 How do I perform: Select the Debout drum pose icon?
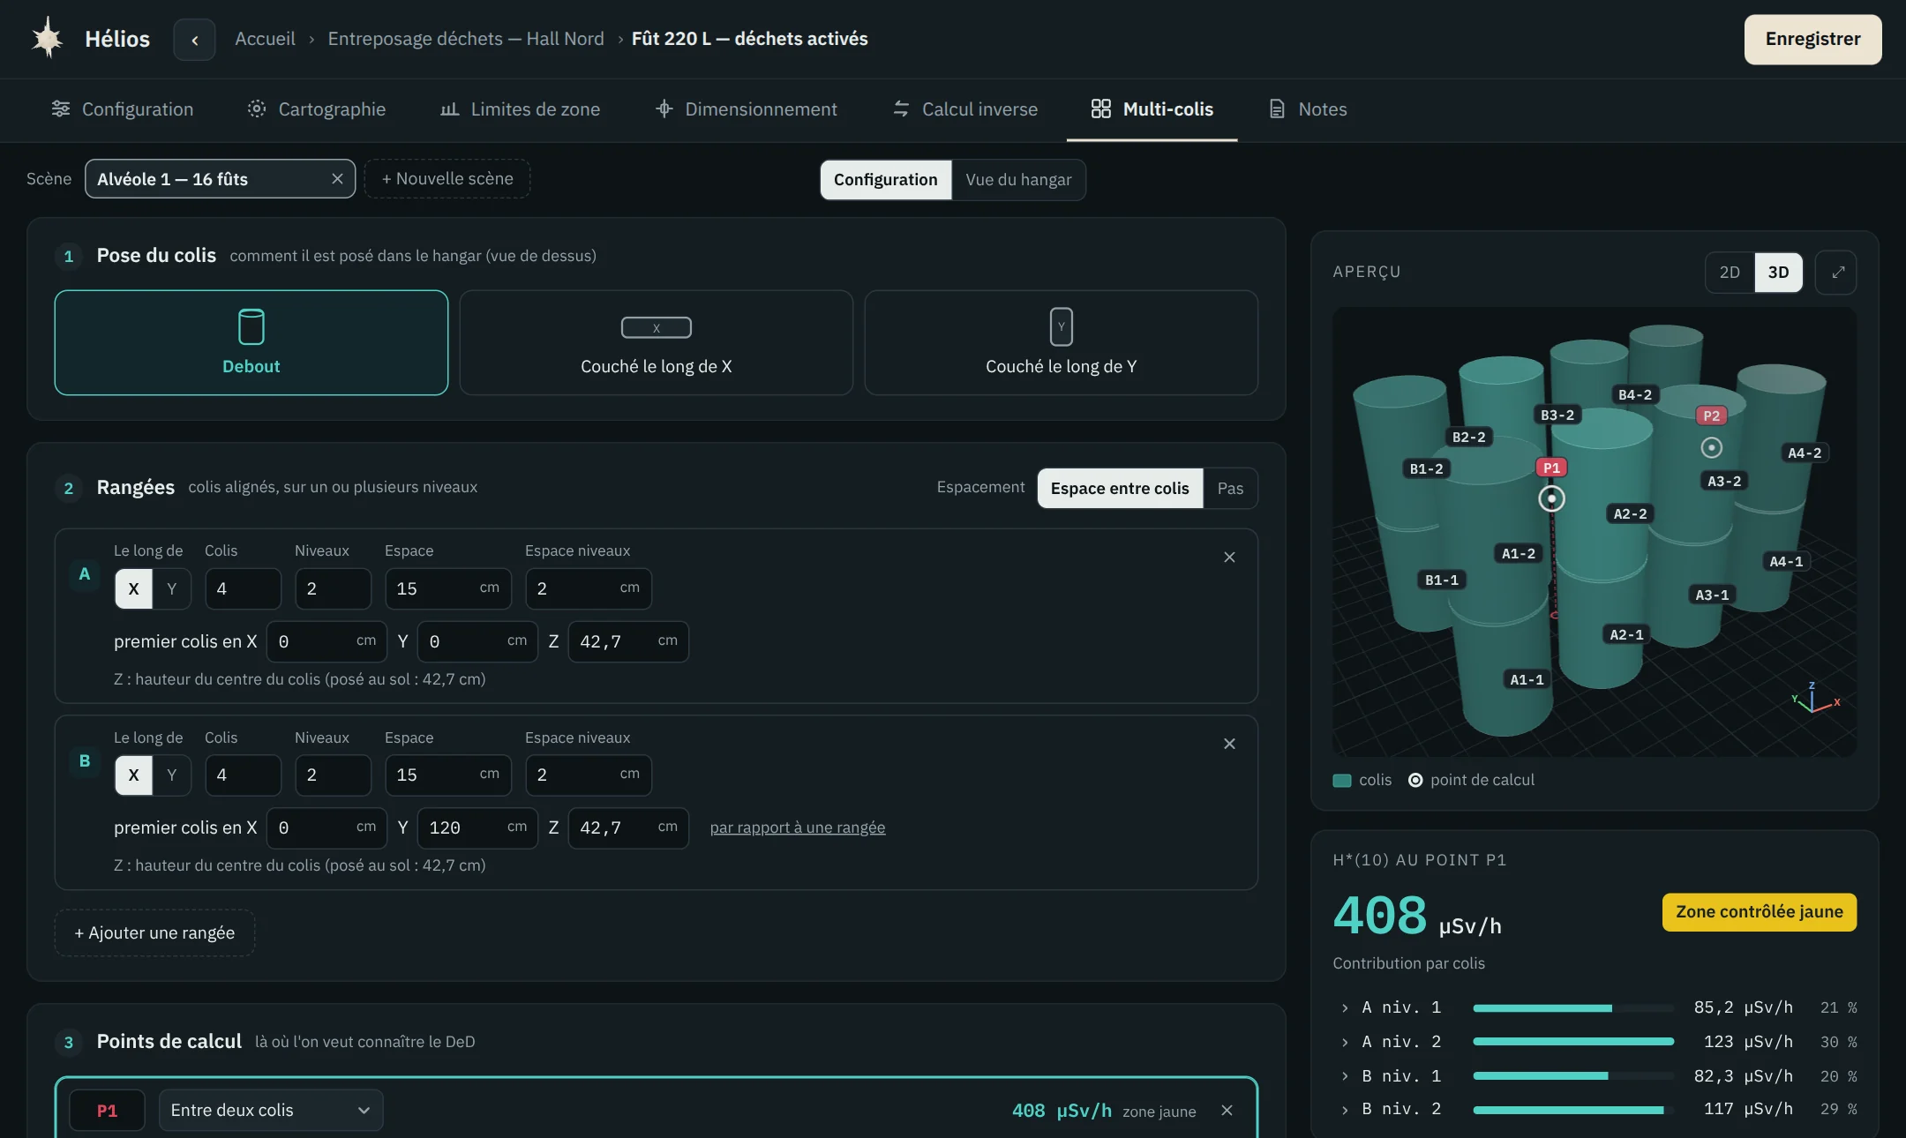251,326
